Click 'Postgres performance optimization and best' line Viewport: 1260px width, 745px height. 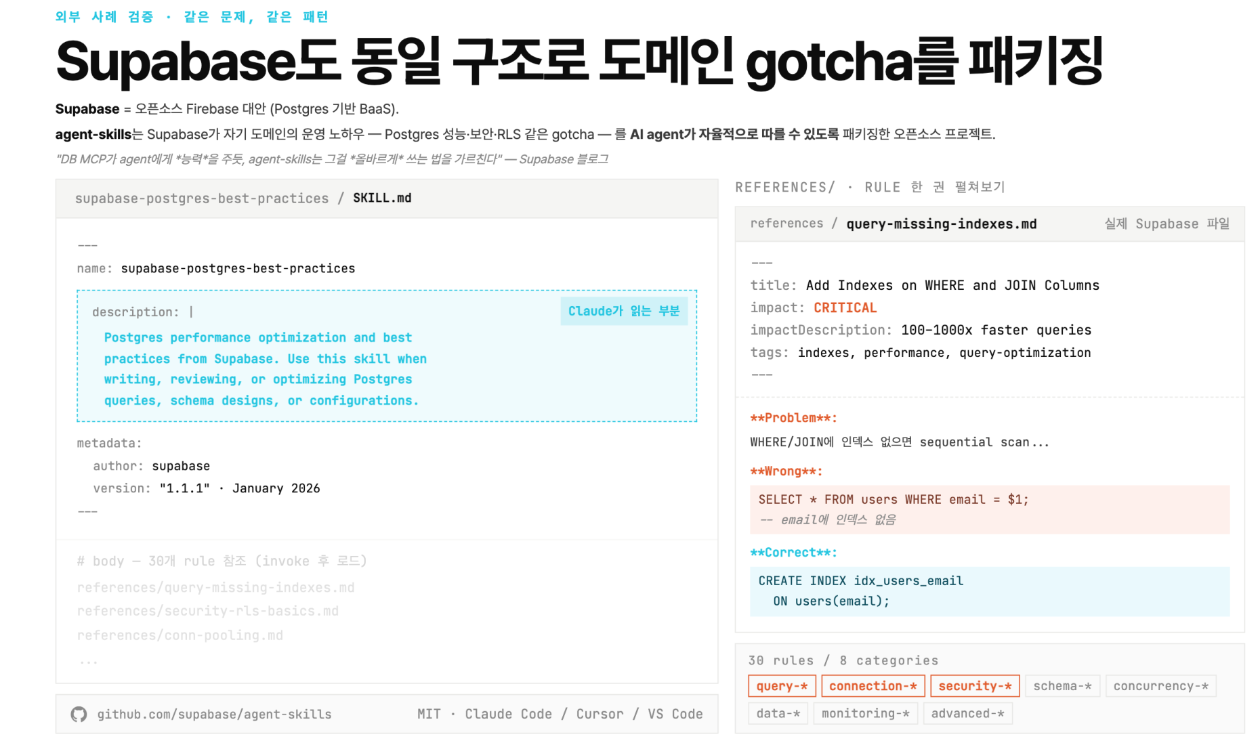tap(257, 337)
